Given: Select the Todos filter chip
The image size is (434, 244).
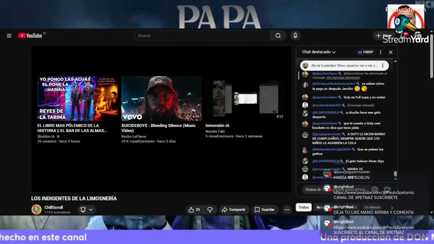Looking at the screenshot, I should pyautogui.click(x=303, y=207).
